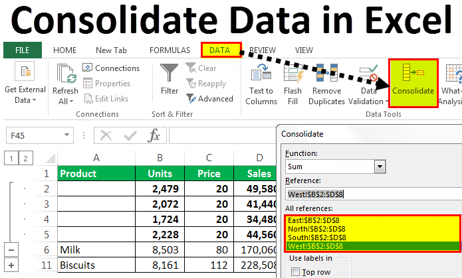This screenshot has width=462, height=278.
Task: Select column D header
Action: (x=255, y=158)
